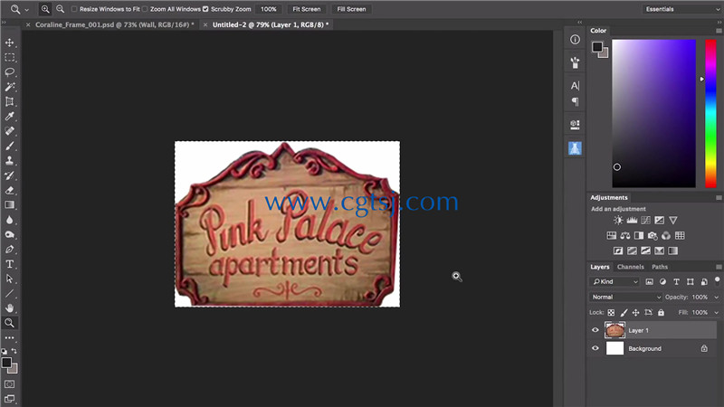Select the Dodge tool

pyautogui.click(x=9, y=234)
